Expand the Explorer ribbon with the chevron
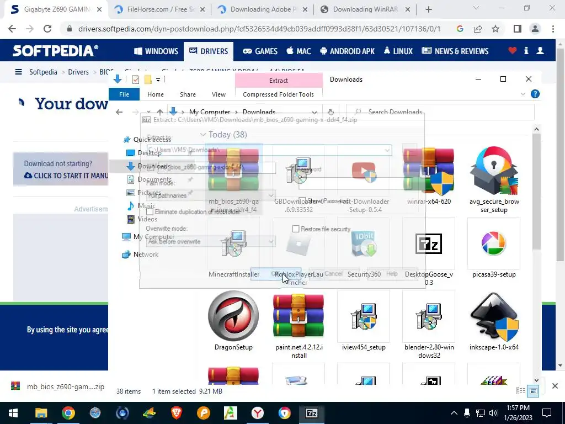The width and height of the screenshot is (565, 424). (x=523, y=94)
